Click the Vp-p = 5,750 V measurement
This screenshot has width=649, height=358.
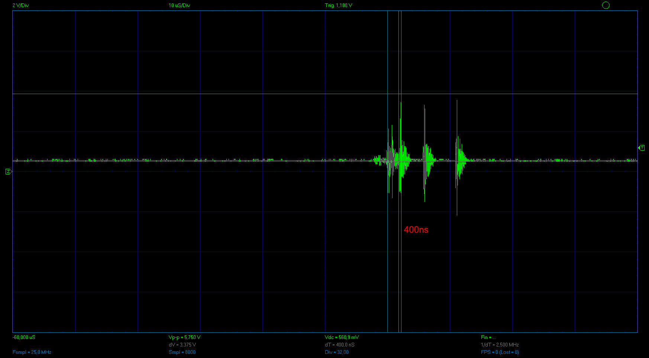click(x=184, y=337)
